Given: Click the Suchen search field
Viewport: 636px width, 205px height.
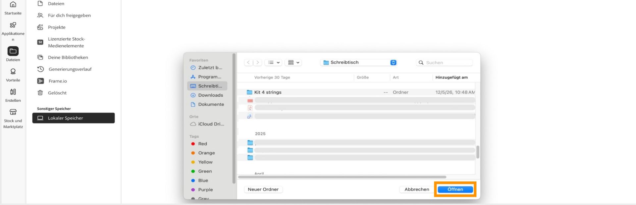Looking at the screenshot, I should pyautogui.click(x=445, y=63).
